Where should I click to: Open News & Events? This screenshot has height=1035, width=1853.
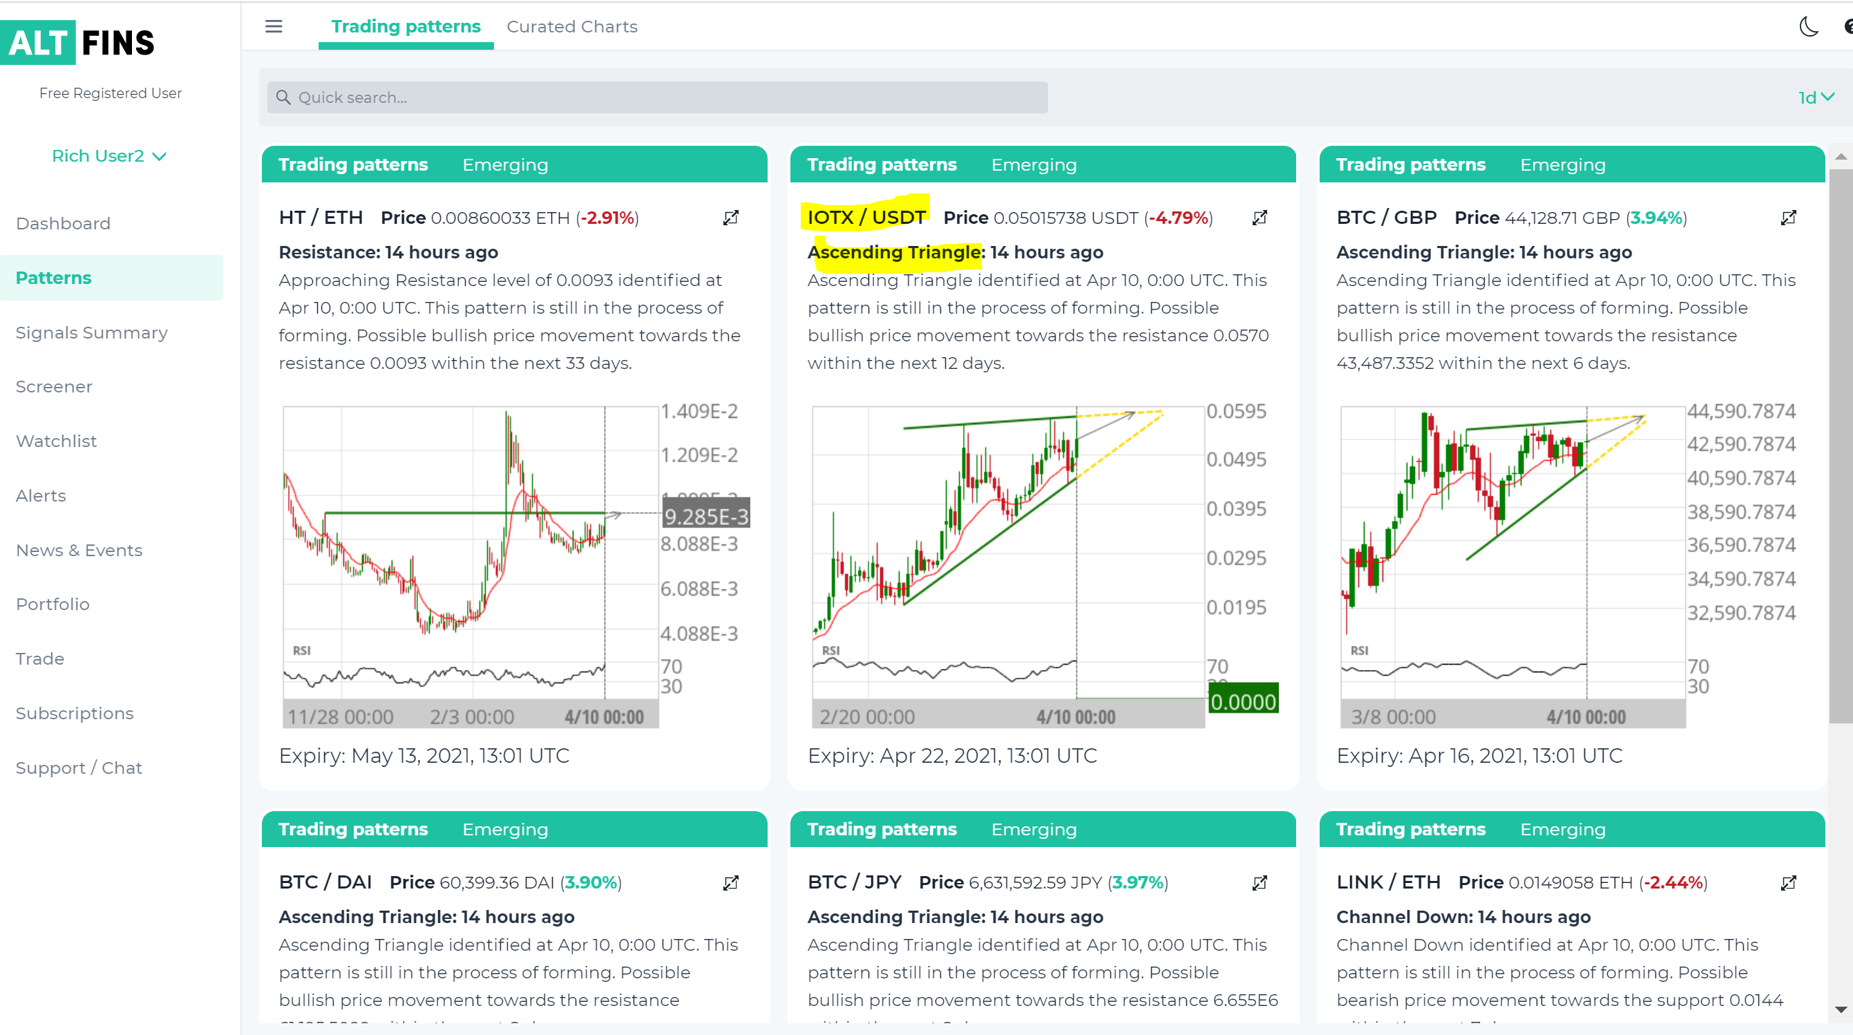79,550
